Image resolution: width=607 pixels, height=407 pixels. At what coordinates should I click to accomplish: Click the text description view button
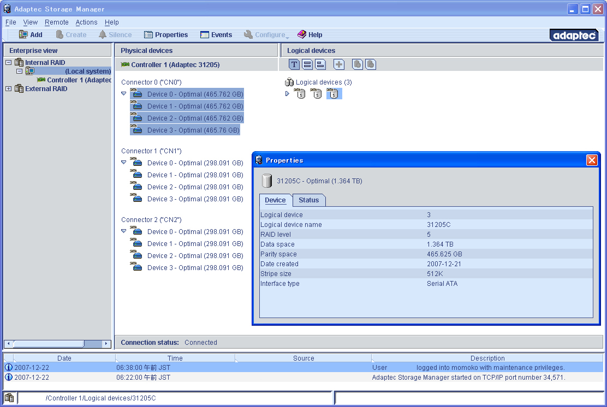(x=294, y=64)
